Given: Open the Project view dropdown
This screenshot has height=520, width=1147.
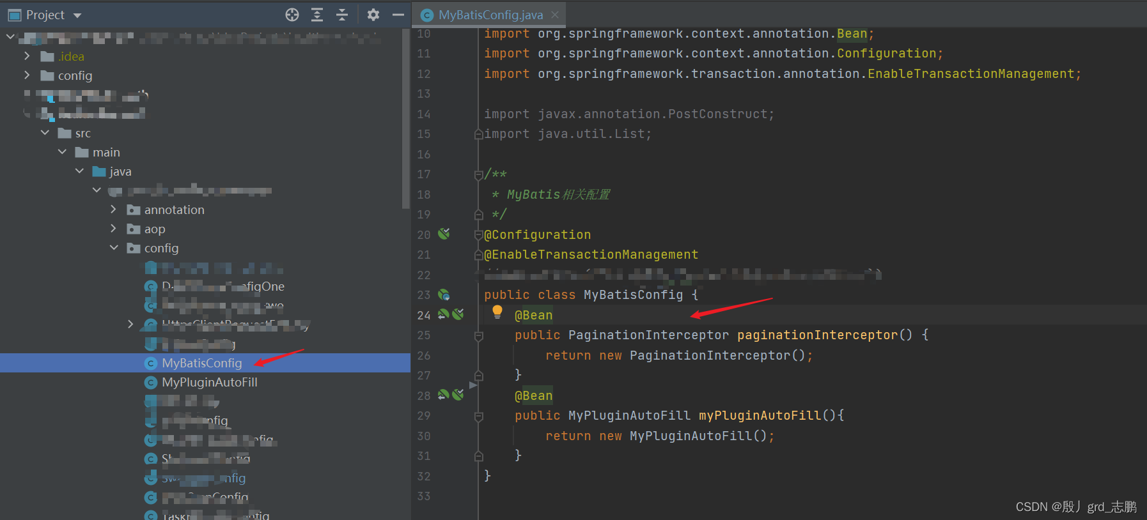Looking at the screenshot, I should click(x=77, y=15).
